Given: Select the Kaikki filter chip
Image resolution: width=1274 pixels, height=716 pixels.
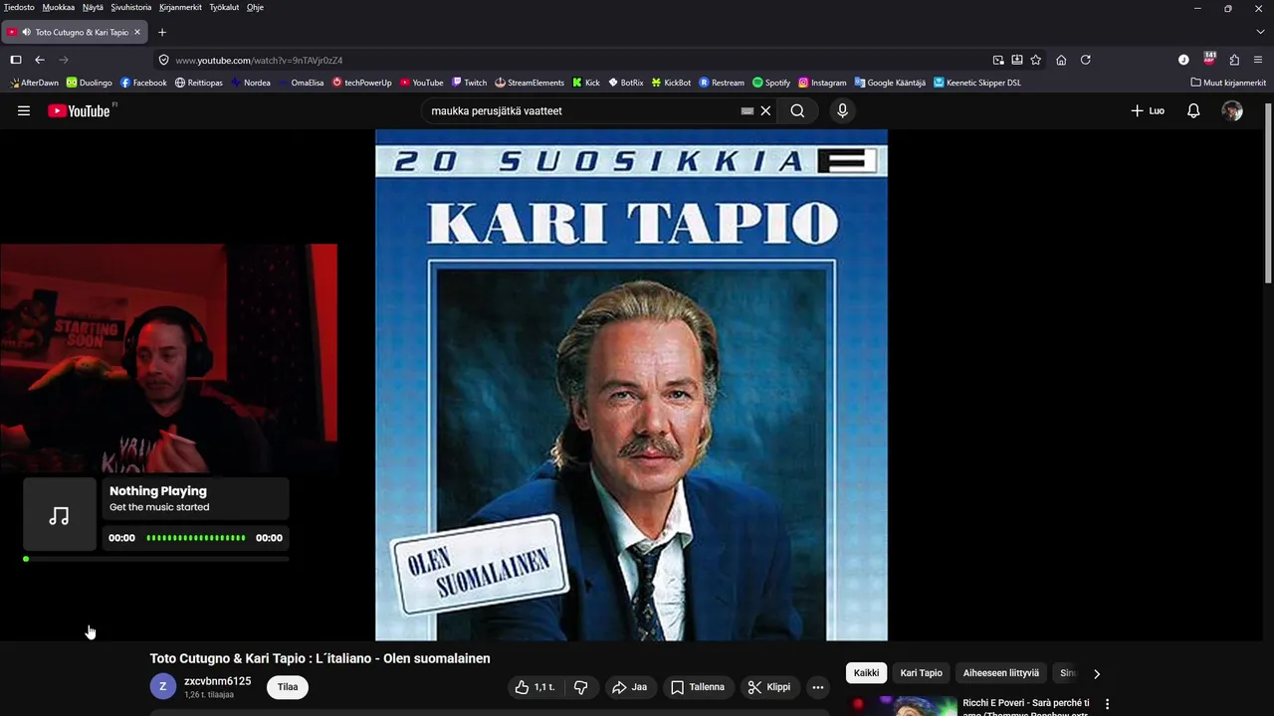Looking at the screenshot, I should (x=866, y=673).
